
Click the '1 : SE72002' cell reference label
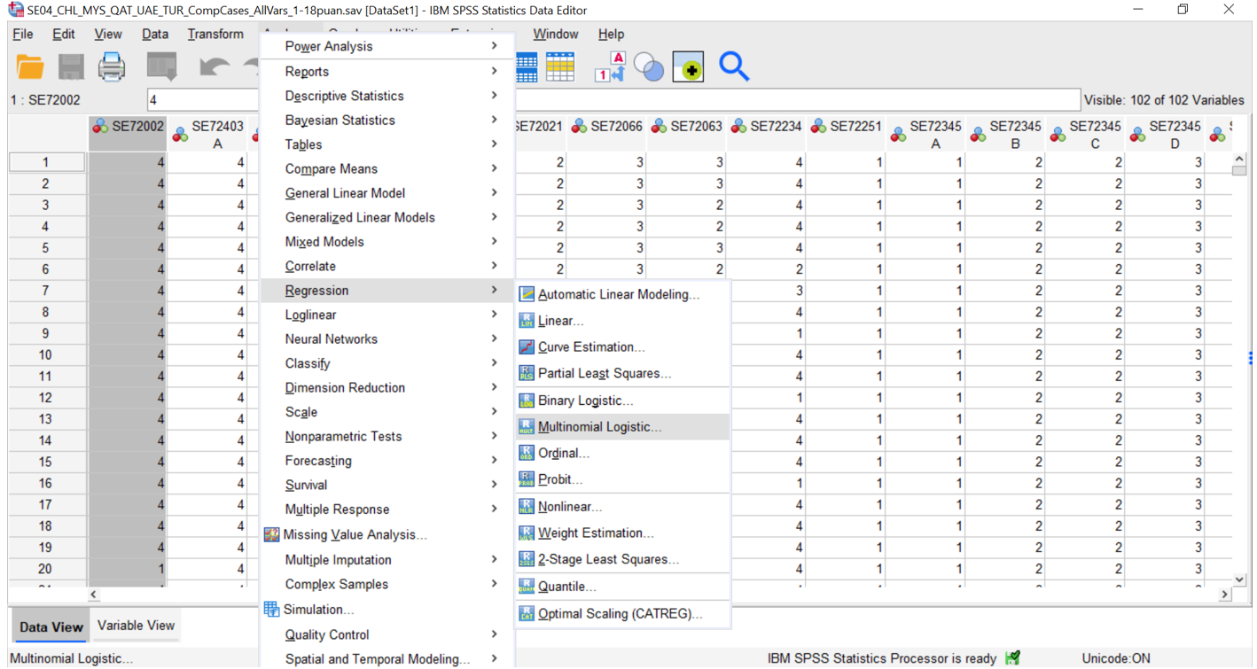coord(44,100)
